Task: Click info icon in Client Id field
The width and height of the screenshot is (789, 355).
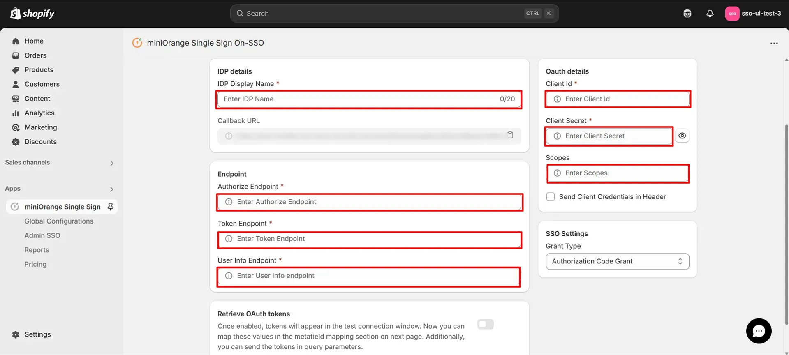Action: (557, 99)
